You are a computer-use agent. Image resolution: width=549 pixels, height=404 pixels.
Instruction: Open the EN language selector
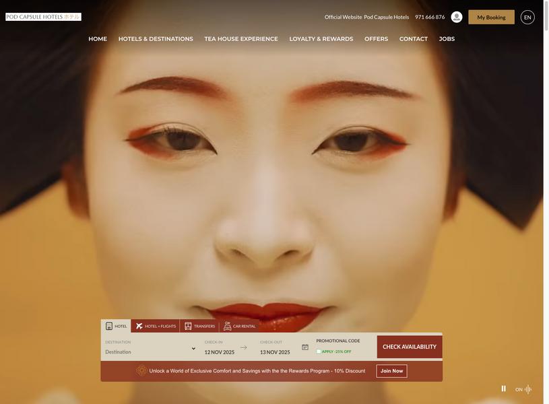pos(527,17)
